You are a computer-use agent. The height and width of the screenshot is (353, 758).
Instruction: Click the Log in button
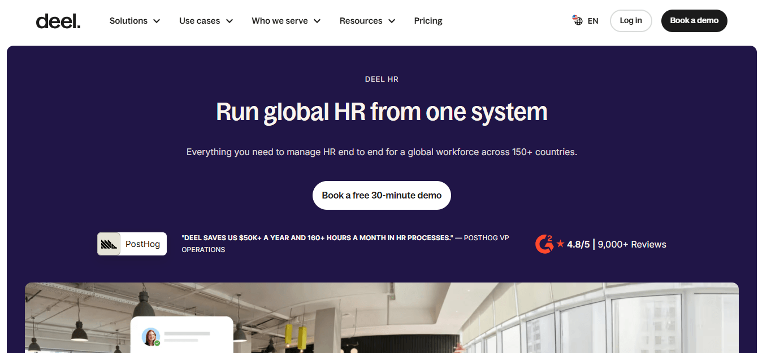pyautogui.click(x=631, y=21)
